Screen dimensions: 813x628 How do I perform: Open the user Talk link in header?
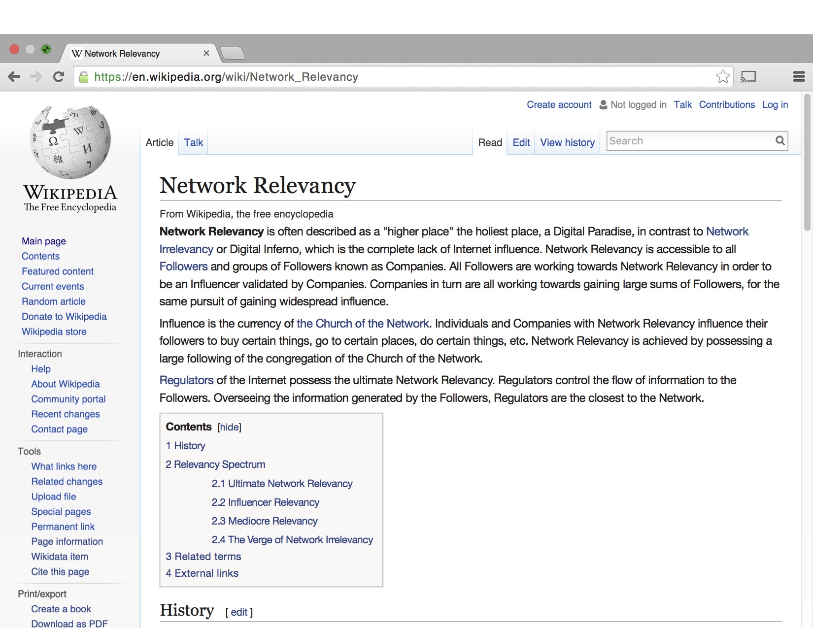click(x=683, y=105)
